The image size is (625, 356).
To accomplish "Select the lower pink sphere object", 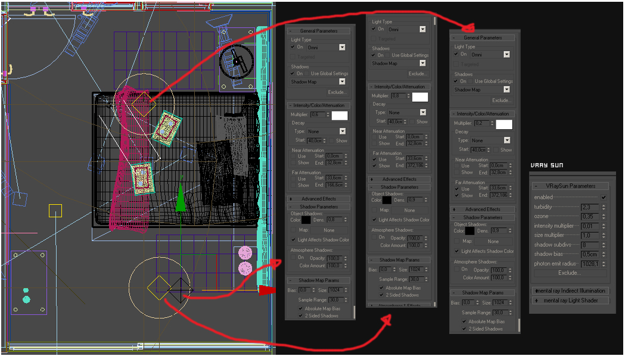I will (245, 268).
